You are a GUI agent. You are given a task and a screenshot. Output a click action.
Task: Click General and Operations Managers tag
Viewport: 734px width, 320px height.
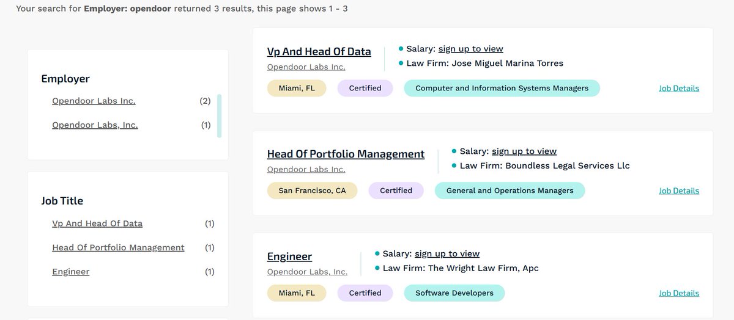tap(510, 191)
